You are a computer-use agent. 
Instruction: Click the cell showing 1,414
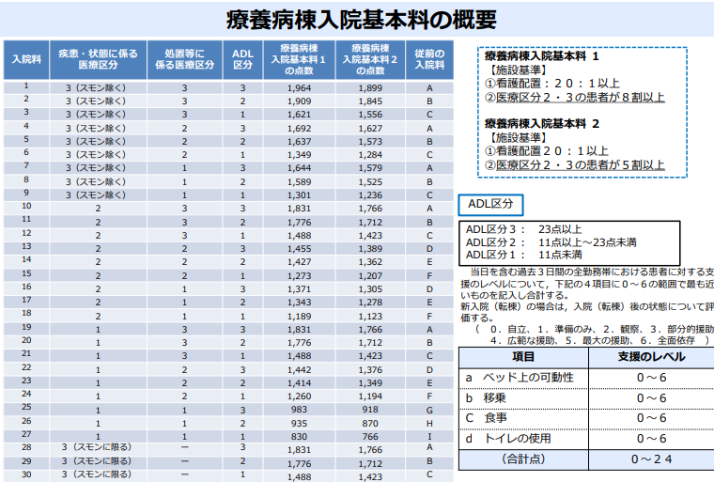pyautogui.click(x=299, y=383)
